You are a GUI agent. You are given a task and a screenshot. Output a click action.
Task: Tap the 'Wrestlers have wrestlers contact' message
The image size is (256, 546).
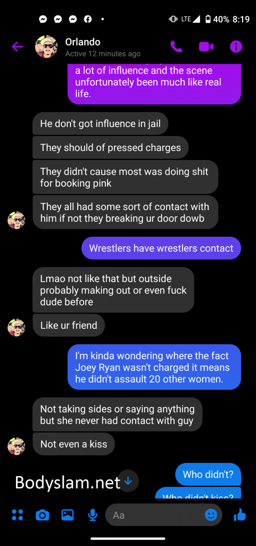click(x=161, y=248)
